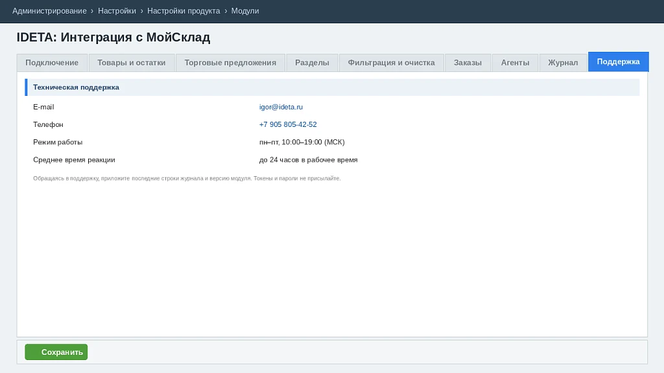Open the Журнал tab
This screenshot has width=664, height=373.
click(x=563, y=63)
